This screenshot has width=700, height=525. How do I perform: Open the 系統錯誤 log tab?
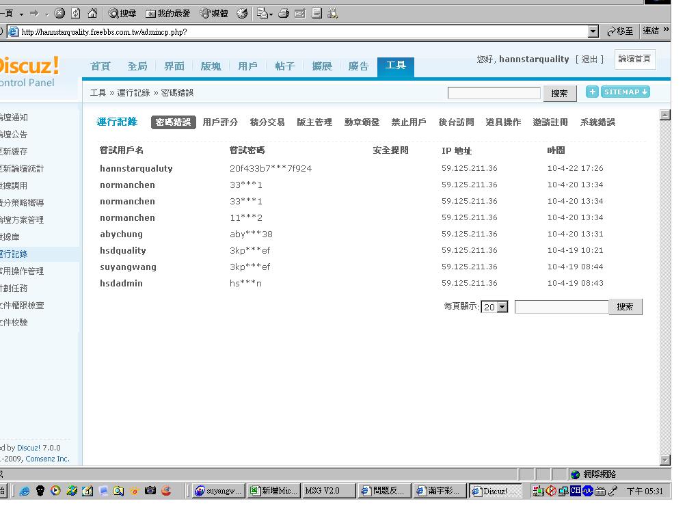pyautogui.click(x=597, y=122)
